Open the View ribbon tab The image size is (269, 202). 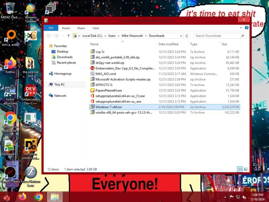tap(96, 28)
